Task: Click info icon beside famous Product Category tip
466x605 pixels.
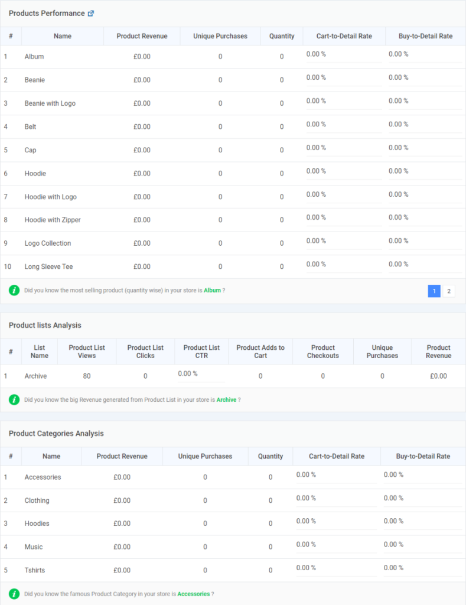Action: tap(14, 593)
